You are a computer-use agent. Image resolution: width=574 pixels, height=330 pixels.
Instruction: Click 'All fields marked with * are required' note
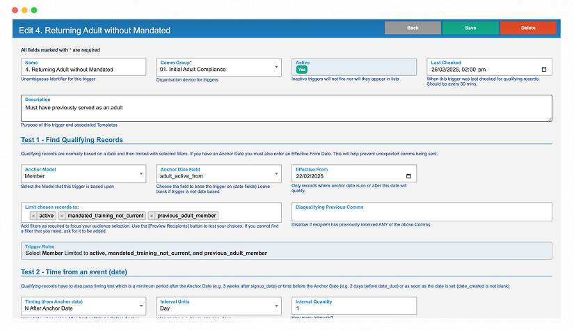coord(60,50)
